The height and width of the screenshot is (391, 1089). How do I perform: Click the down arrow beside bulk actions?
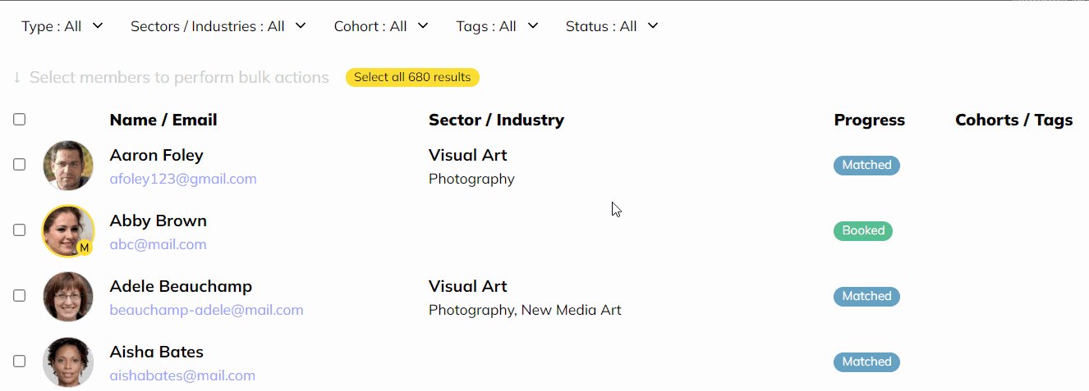(17, 78)
